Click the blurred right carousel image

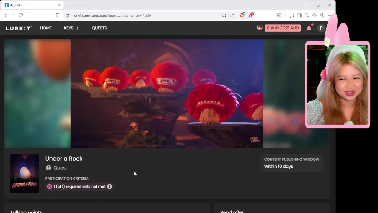click(x=296, y=94)
